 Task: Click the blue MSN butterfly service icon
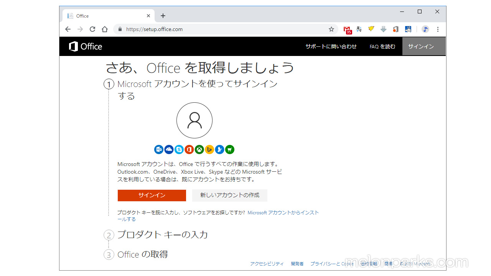(219, 149)
